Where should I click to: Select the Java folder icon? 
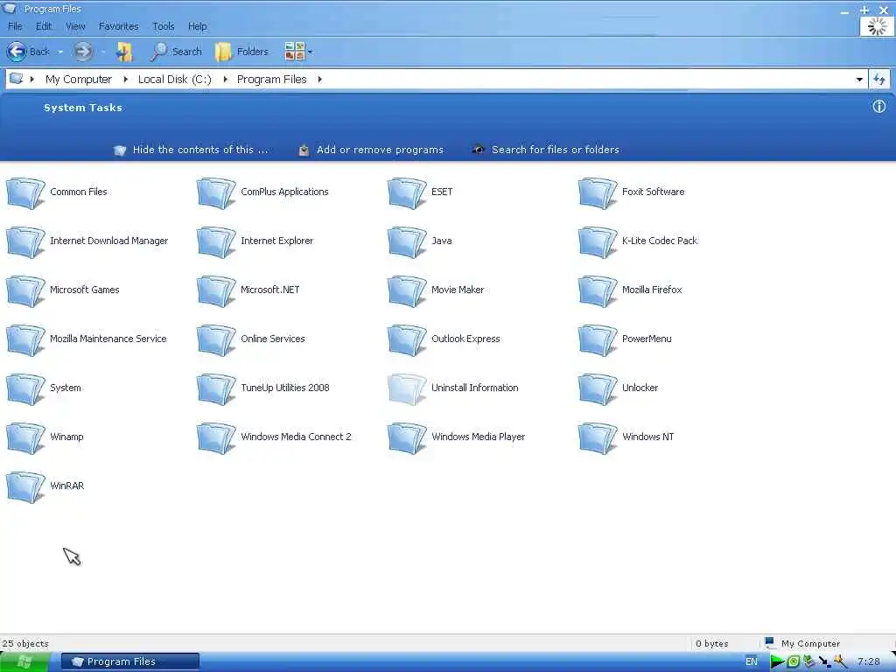coord(408,241)
